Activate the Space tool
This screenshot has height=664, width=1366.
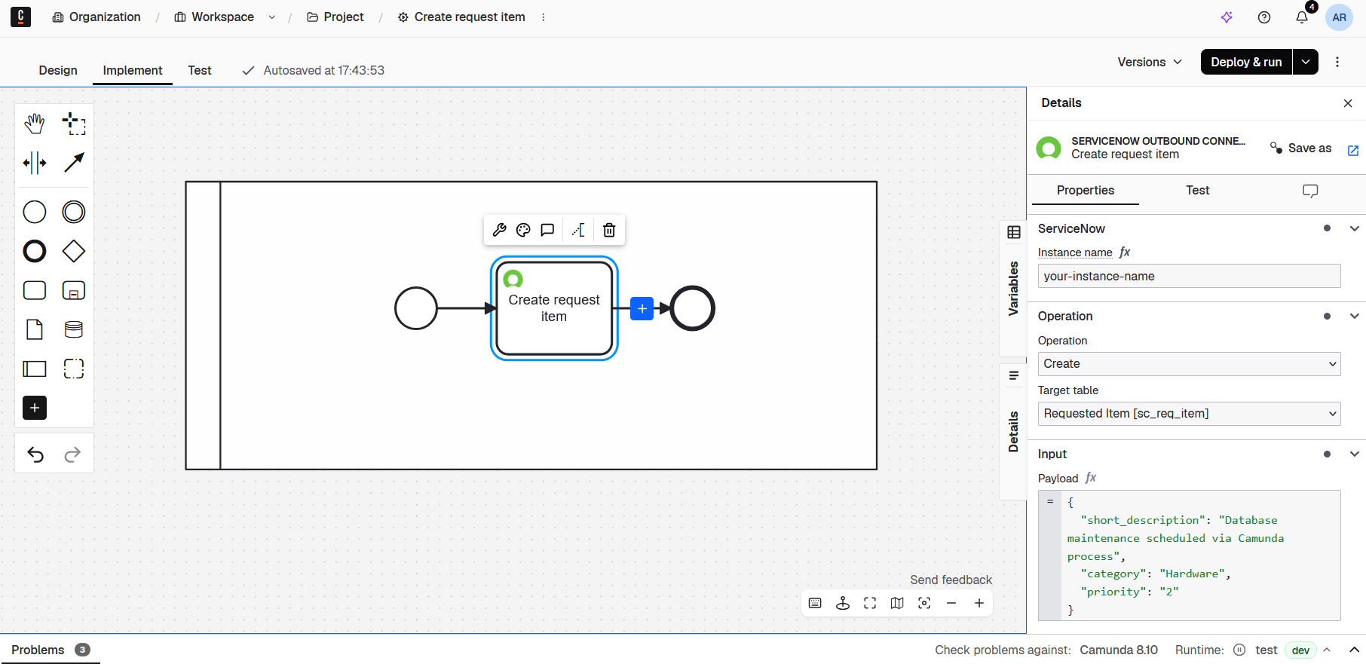[x=35, y=163]
